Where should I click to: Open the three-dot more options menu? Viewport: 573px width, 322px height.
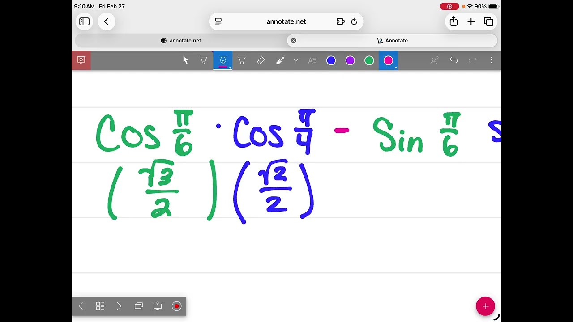[492, 60]
